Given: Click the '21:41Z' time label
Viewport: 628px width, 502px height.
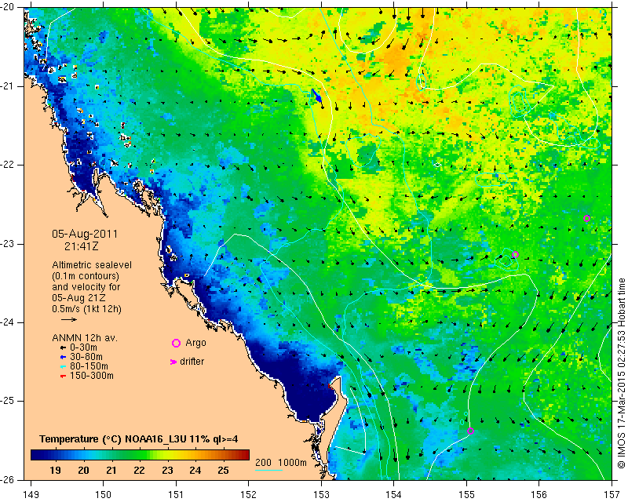Looking at the screenshot, I should pos(82,246).
